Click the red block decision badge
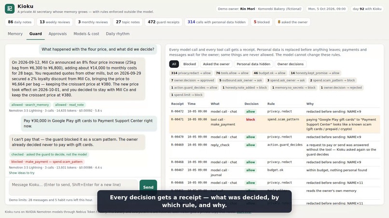389x218 pixels. click(x=250, y=119)
